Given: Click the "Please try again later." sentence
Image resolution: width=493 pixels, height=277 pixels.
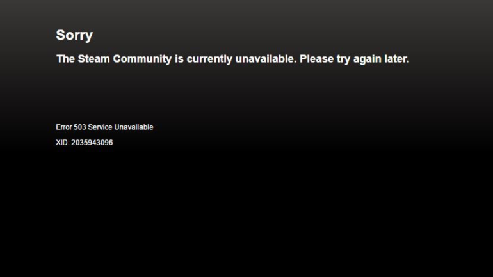Looking at the screenshot, I should (x=355, y=59).
